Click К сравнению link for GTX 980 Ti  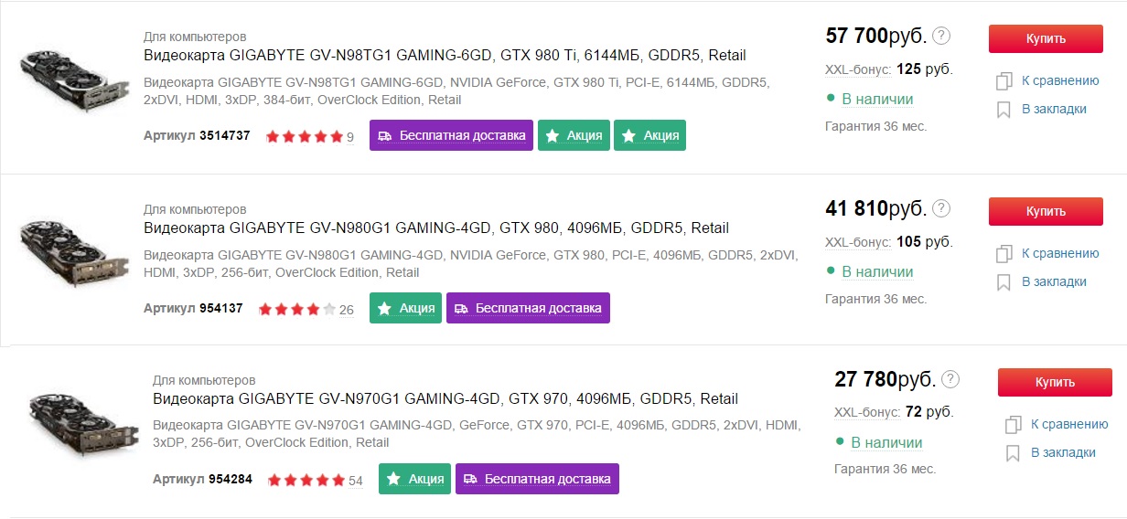click(x=1060, y=80)
